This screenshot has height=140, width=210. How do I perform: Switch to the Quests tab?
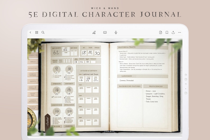(33, 81)
